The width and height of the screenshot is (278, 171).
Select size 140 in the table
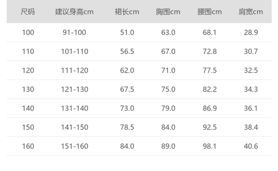(x=28, y=108)
